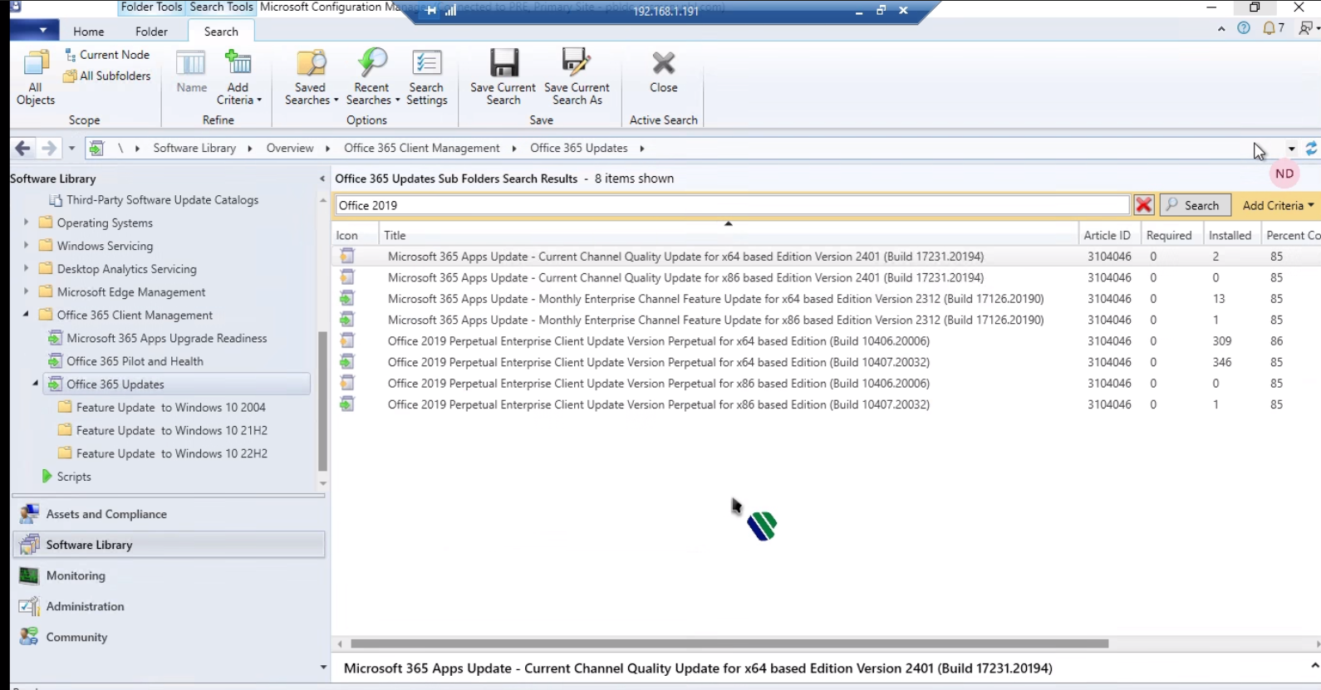Navigate forward with the right arrow
This screenshot has width=1321, height=690.
(49, 149)
